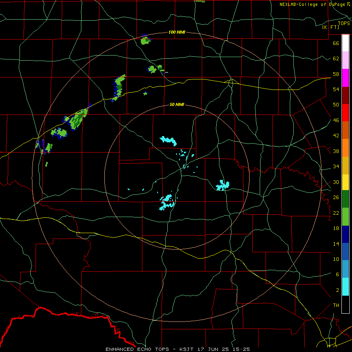
Task: Select legend value 46
Action: pyautogui.click(x=336, y=120)
